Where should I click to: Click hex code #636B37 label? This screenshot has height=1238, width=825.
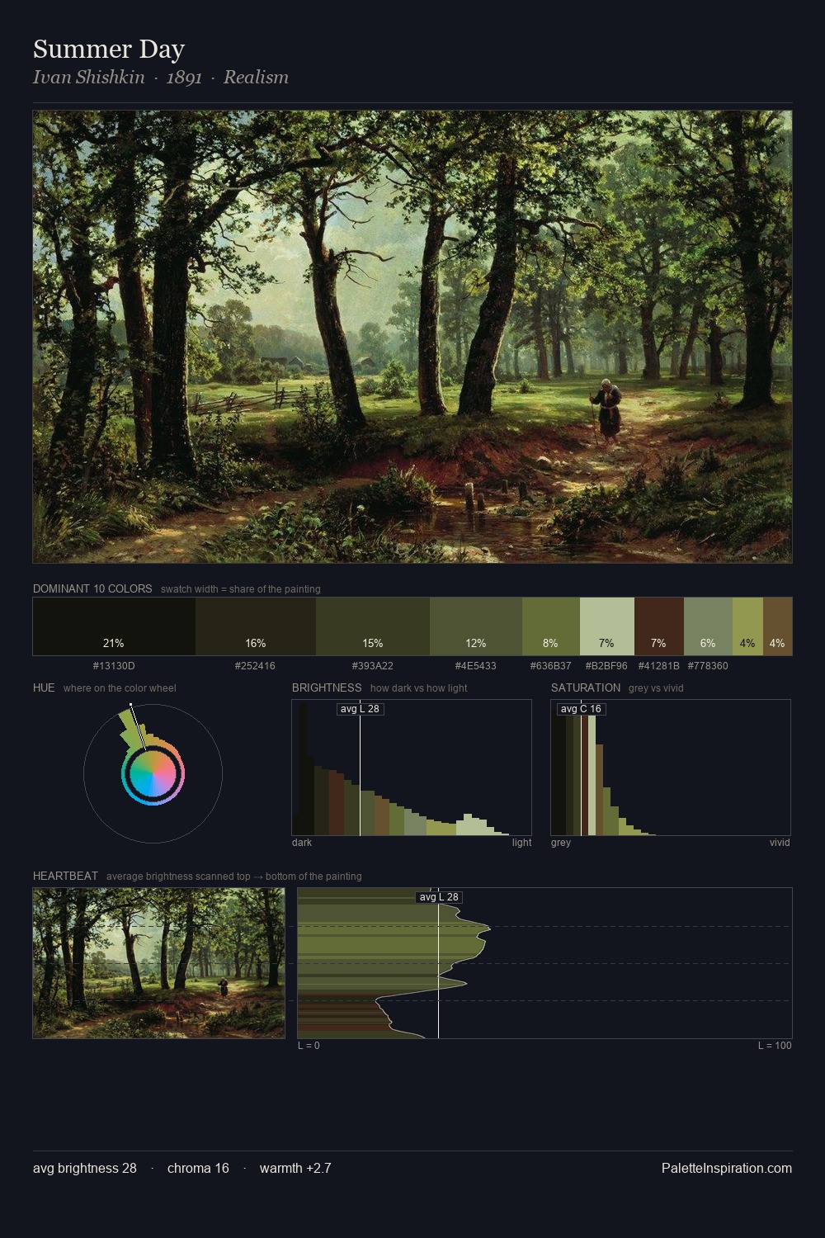[550, 666]
